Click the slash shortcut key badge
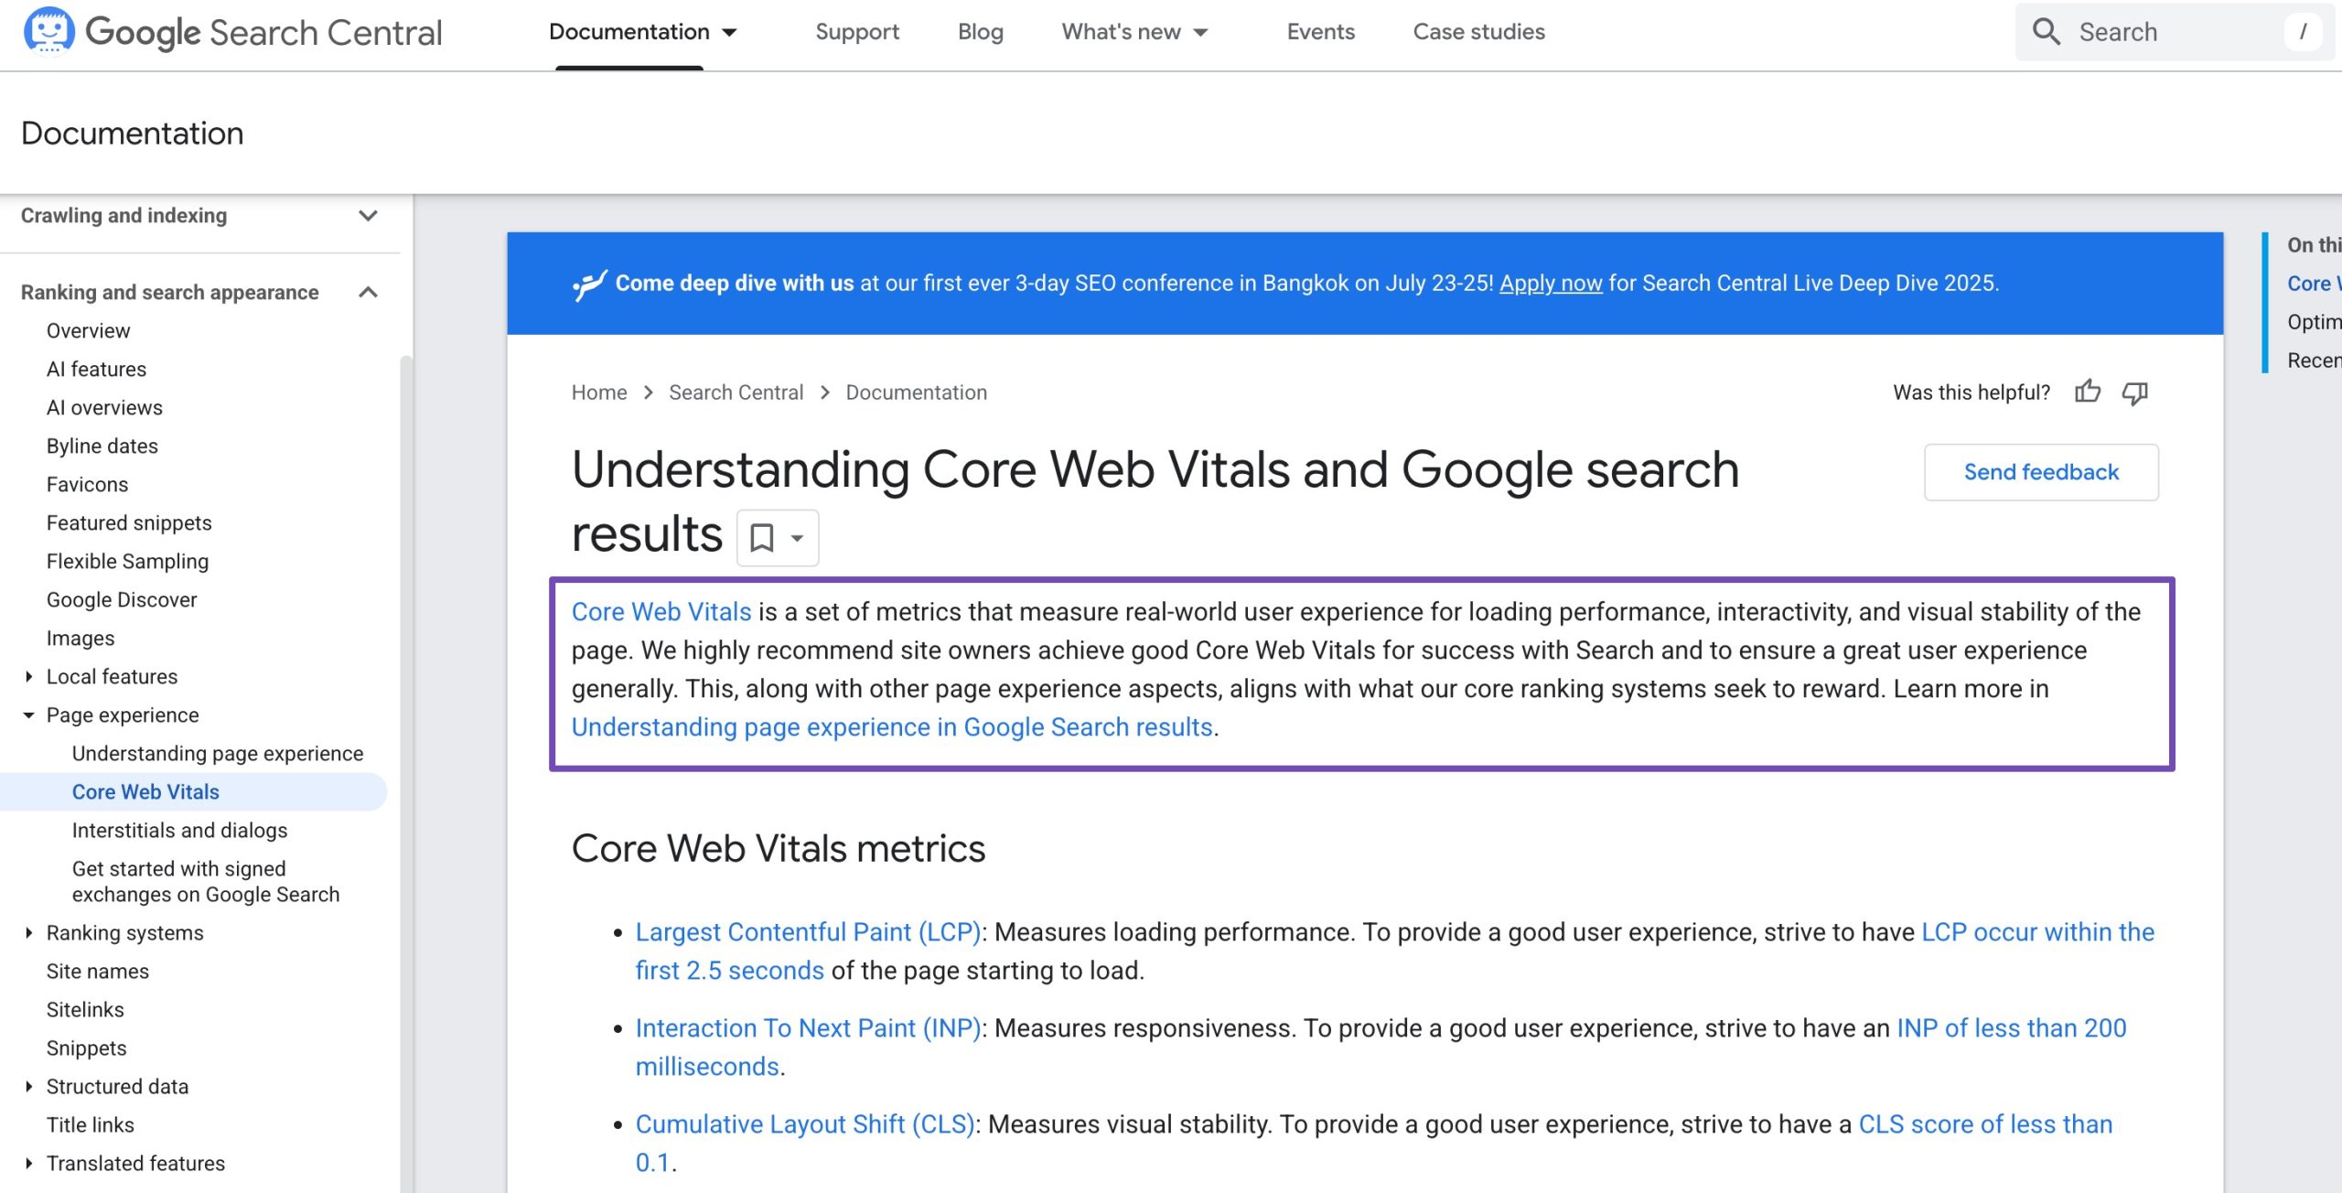 point(2303,32)
